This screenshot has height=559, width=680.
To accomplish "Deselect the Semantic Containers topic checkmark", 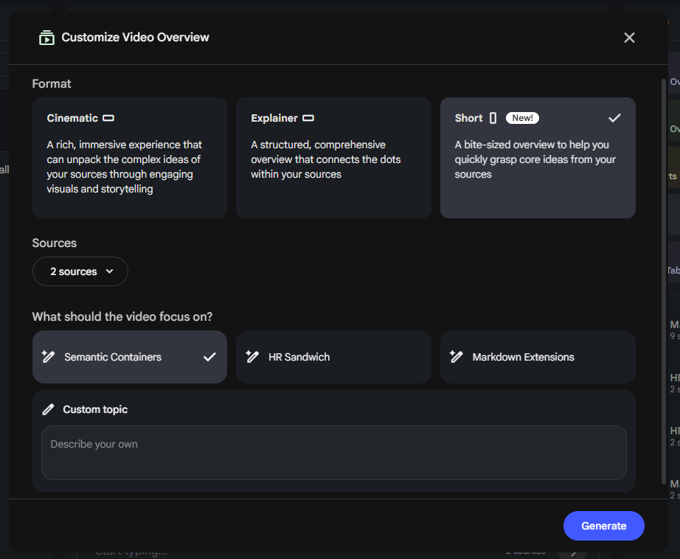I will coord(209,357).
